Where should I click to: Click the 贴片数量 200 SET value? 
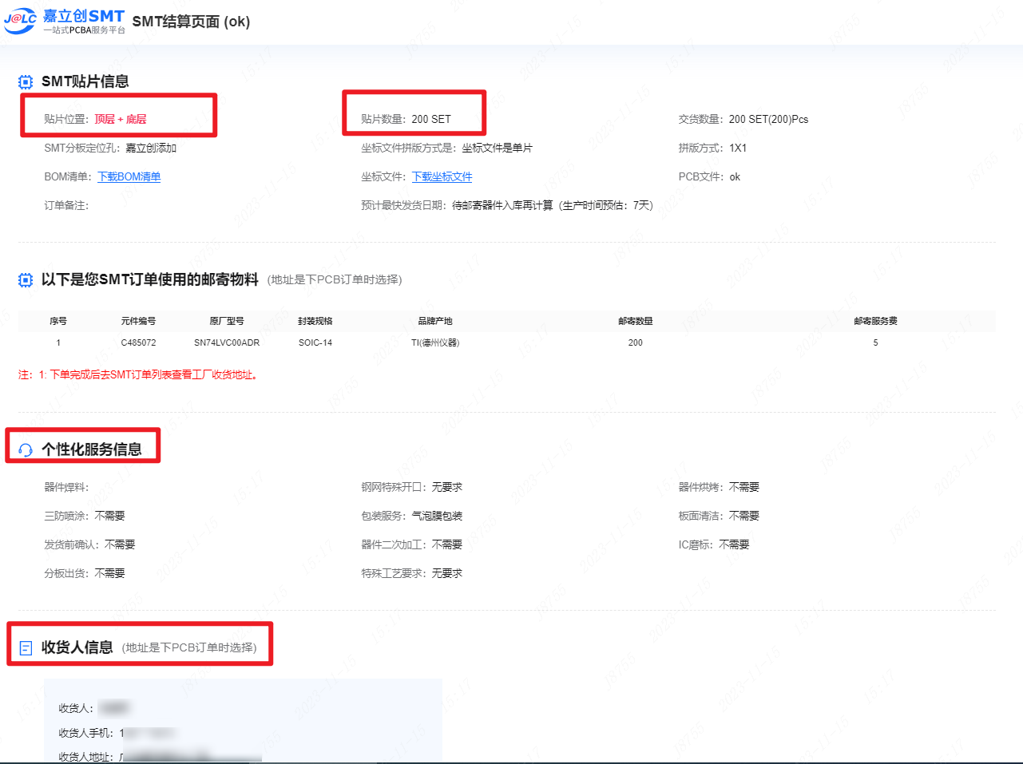click(431, 120)
